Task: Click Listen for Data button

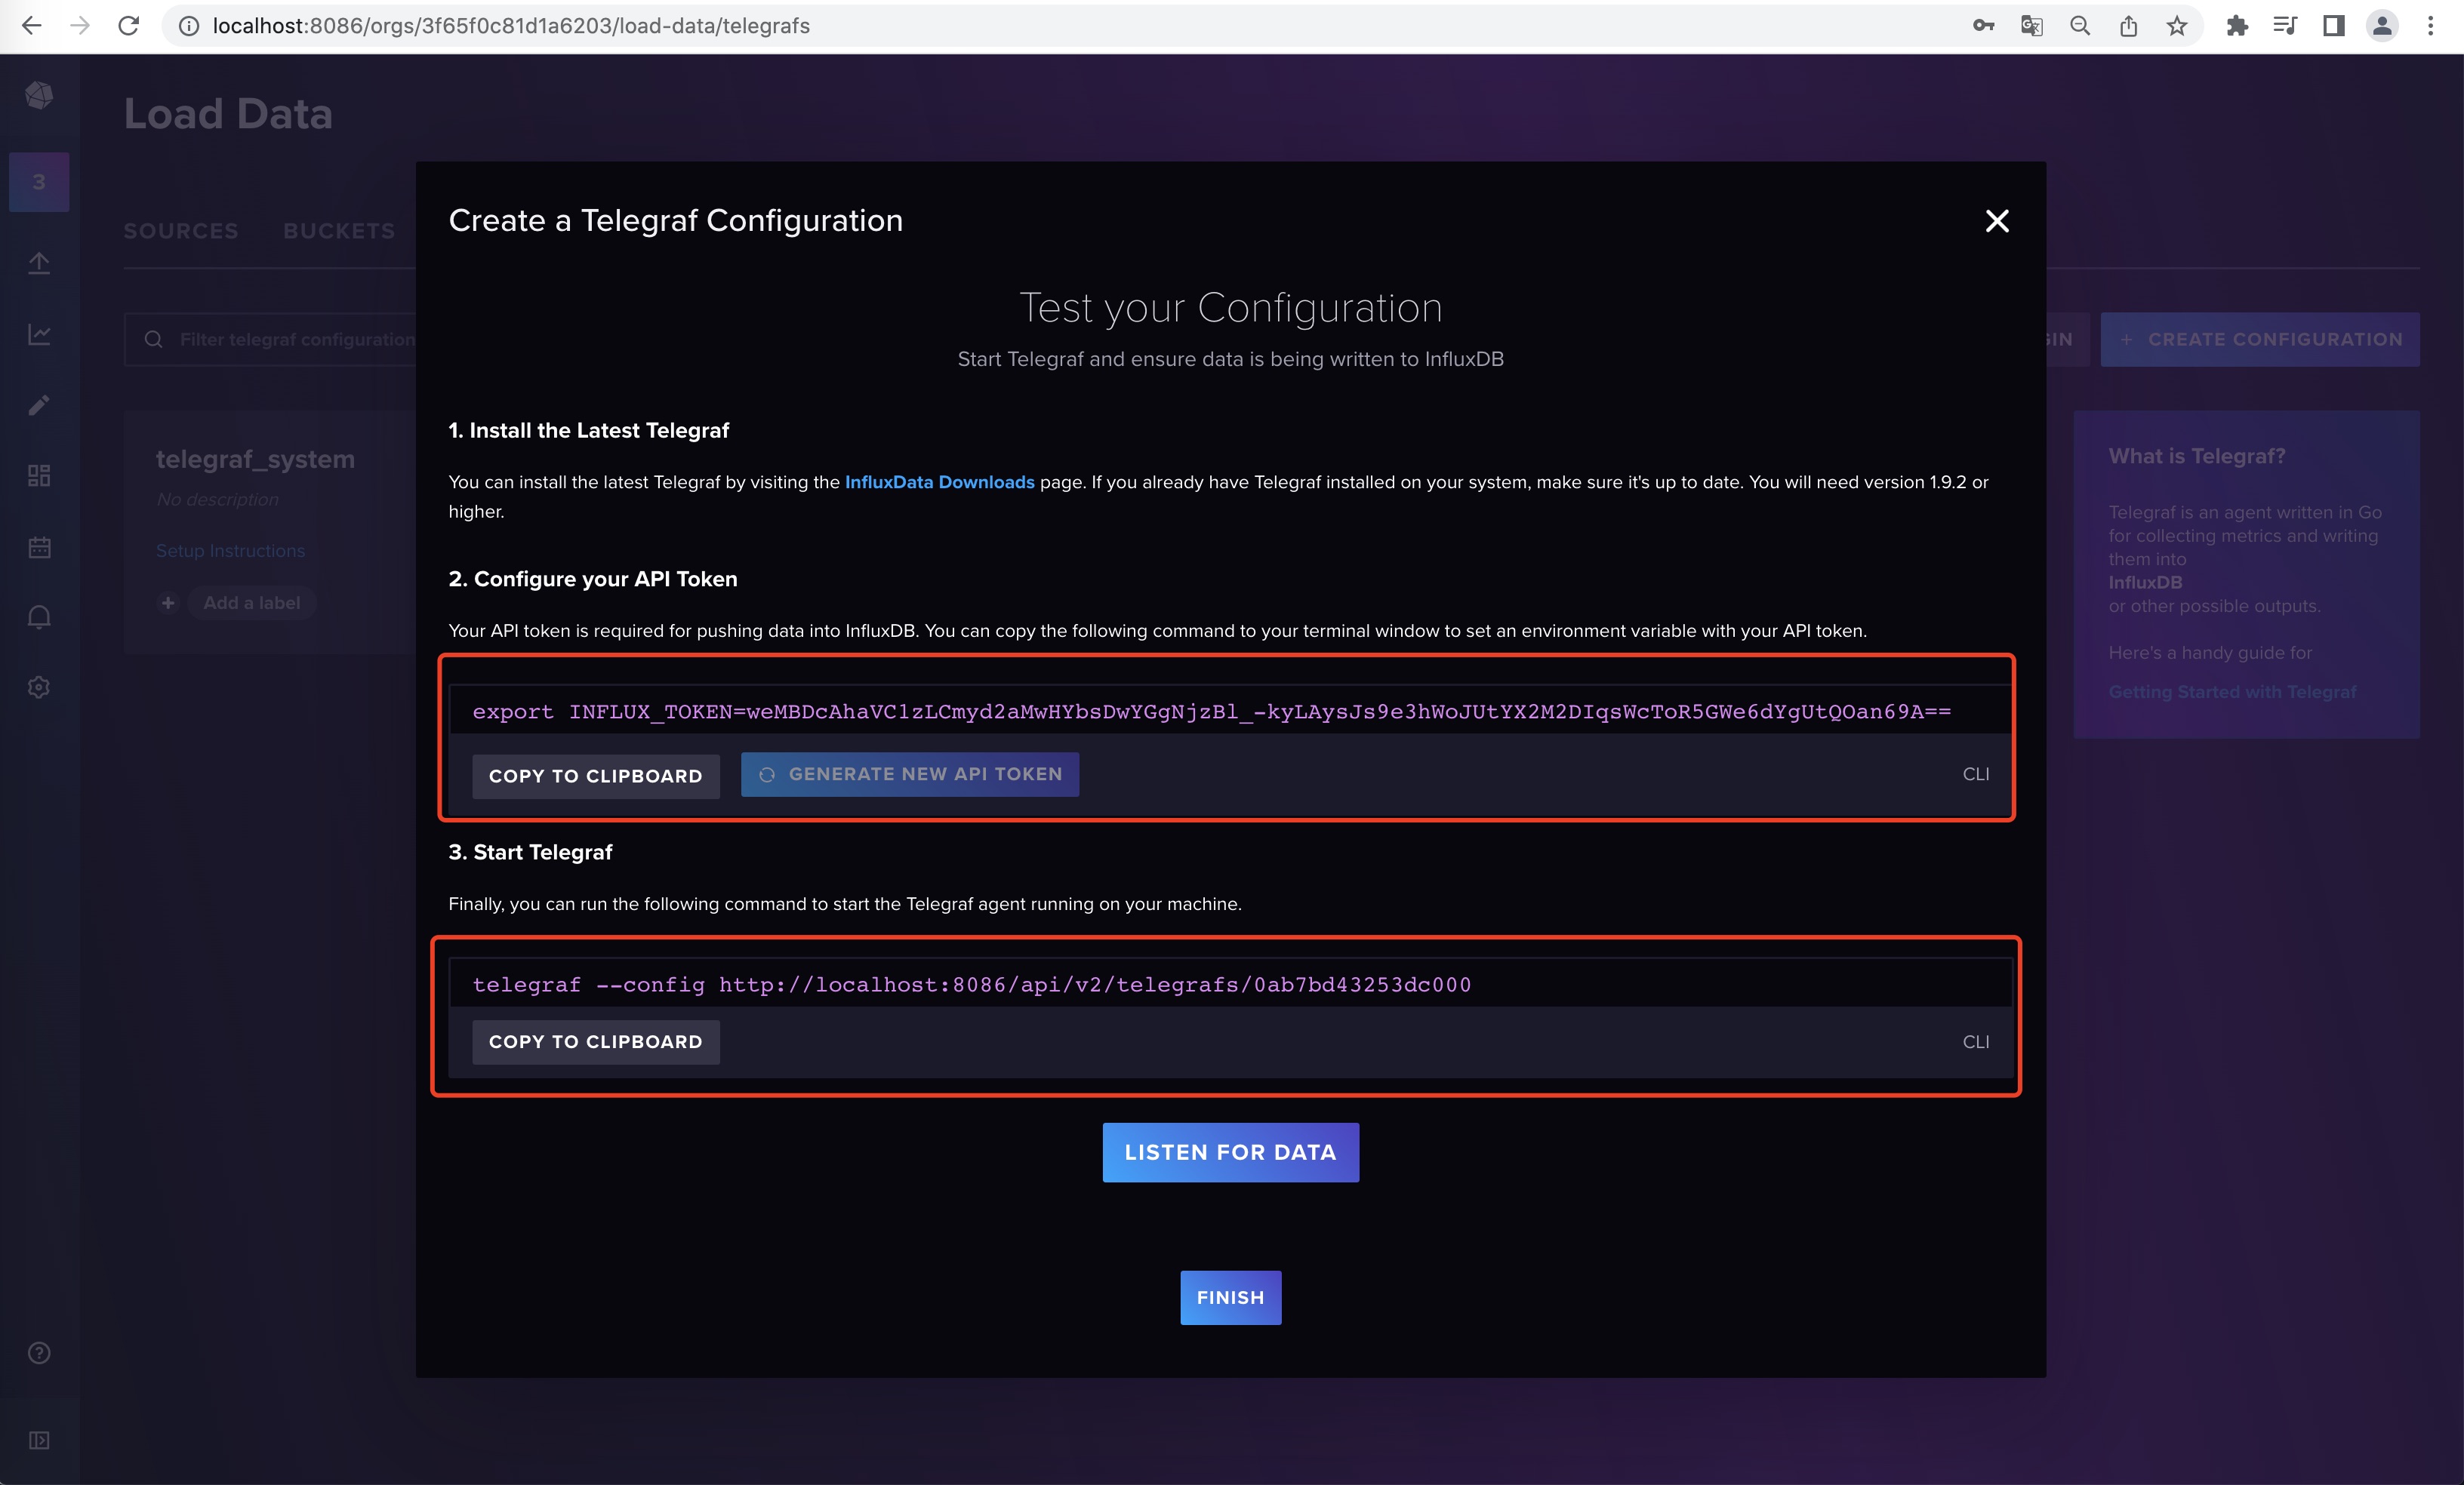Action: coord(1230,1152)
